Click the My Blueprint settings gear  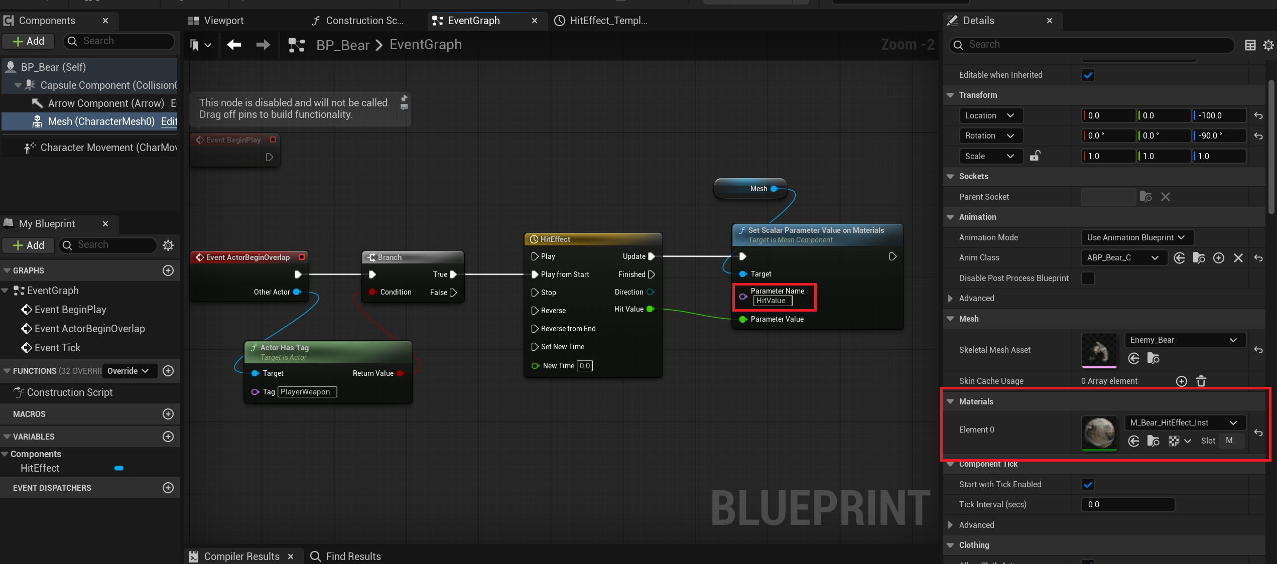pyautogui.click(x=168, y=245)
